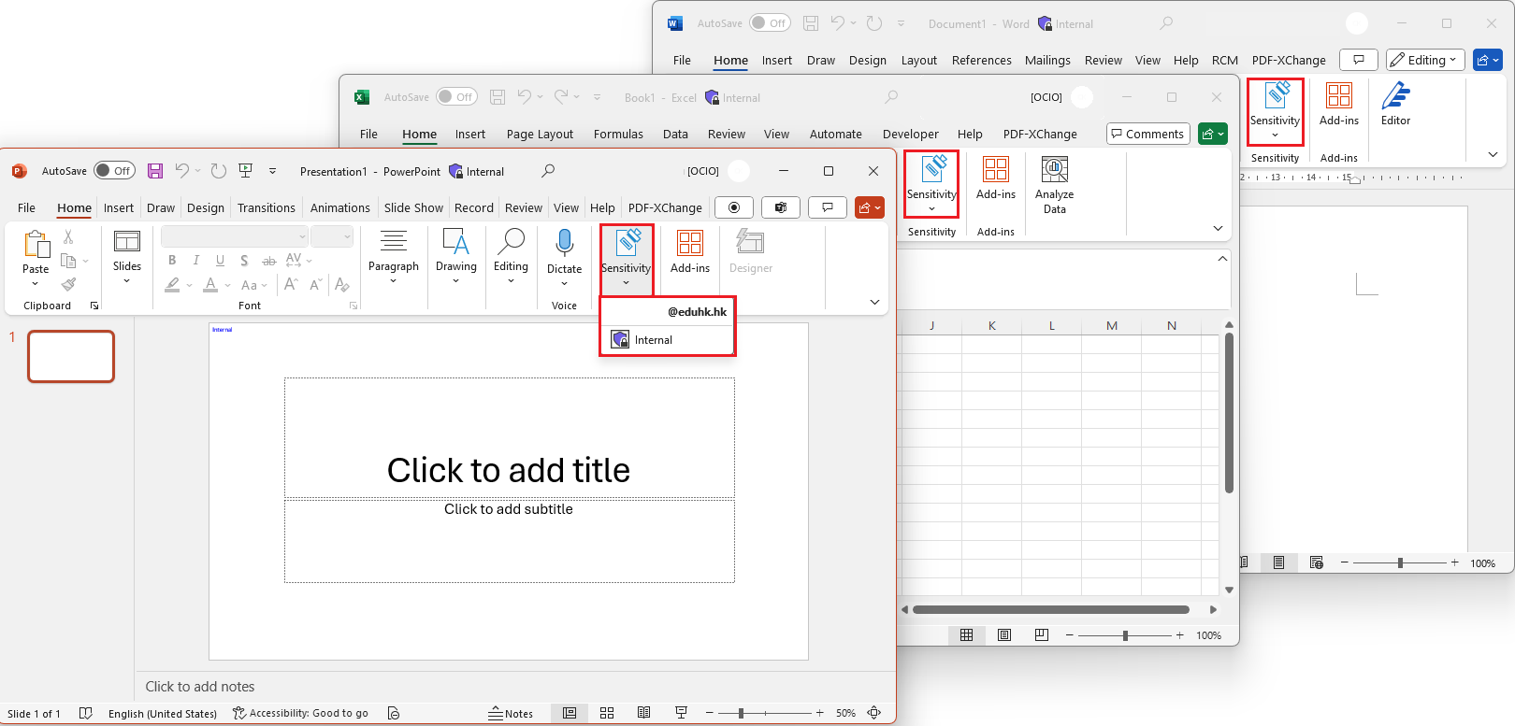Click the PowerPoint zoom slider
Image resolution: width=1515 pixels, height=726 pixels.
[741, 713]
